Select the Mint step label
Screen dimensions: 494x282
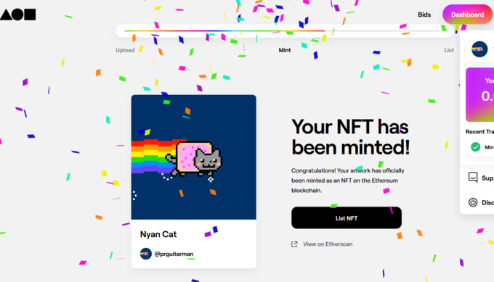click(285, 50)
